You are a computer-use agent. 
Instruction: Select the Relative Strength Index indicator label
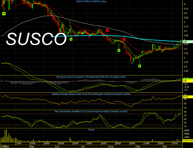click(91, 94)
